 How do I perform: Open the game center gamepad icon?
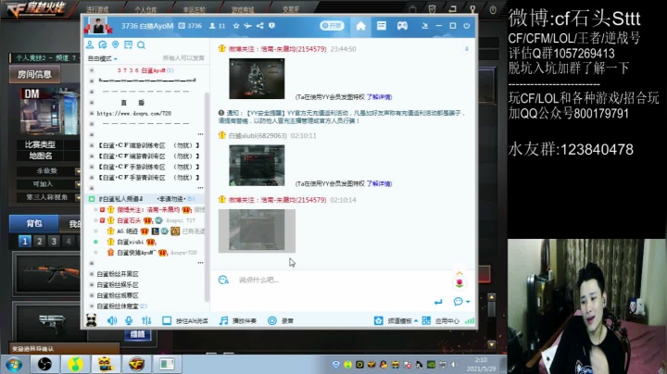[402, 26]
